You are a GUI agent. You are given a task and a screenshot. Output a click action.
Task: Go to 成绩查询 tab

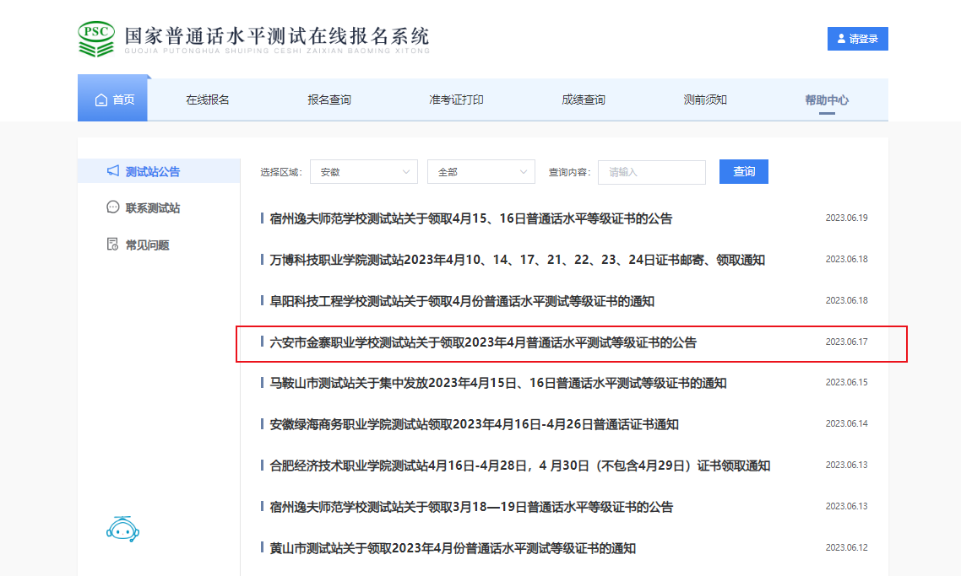tap(584, 100)
